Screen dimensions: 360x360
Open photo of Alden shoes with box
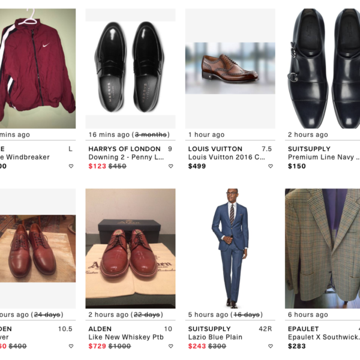[130, 249]
